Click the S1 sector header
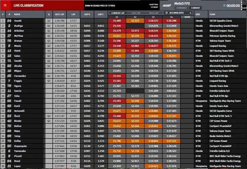The image size is (247, 169). pos(117,17)
